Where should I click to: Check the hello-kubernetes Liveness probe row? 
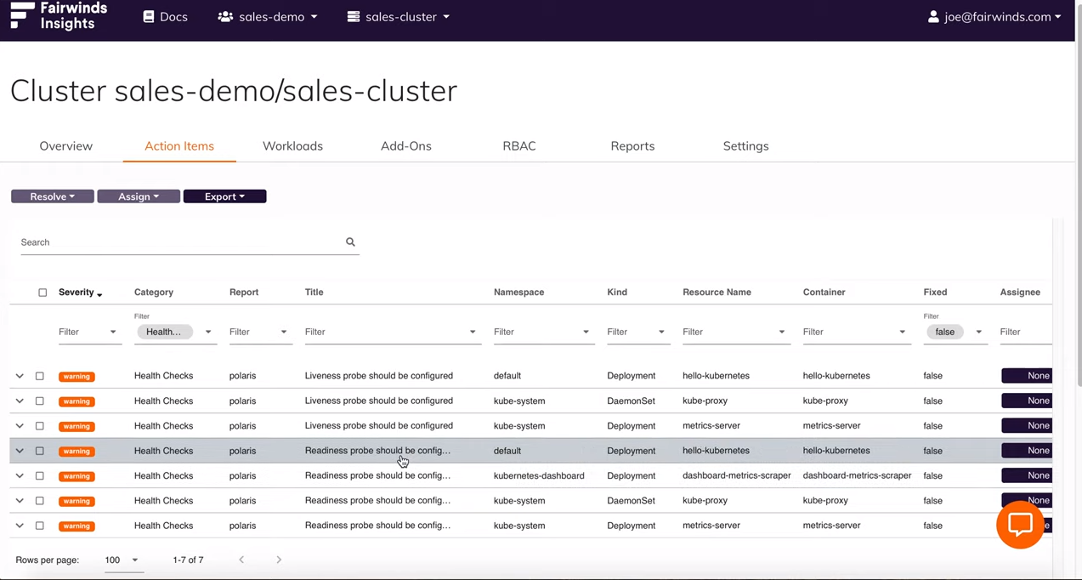tap(40, 376)
